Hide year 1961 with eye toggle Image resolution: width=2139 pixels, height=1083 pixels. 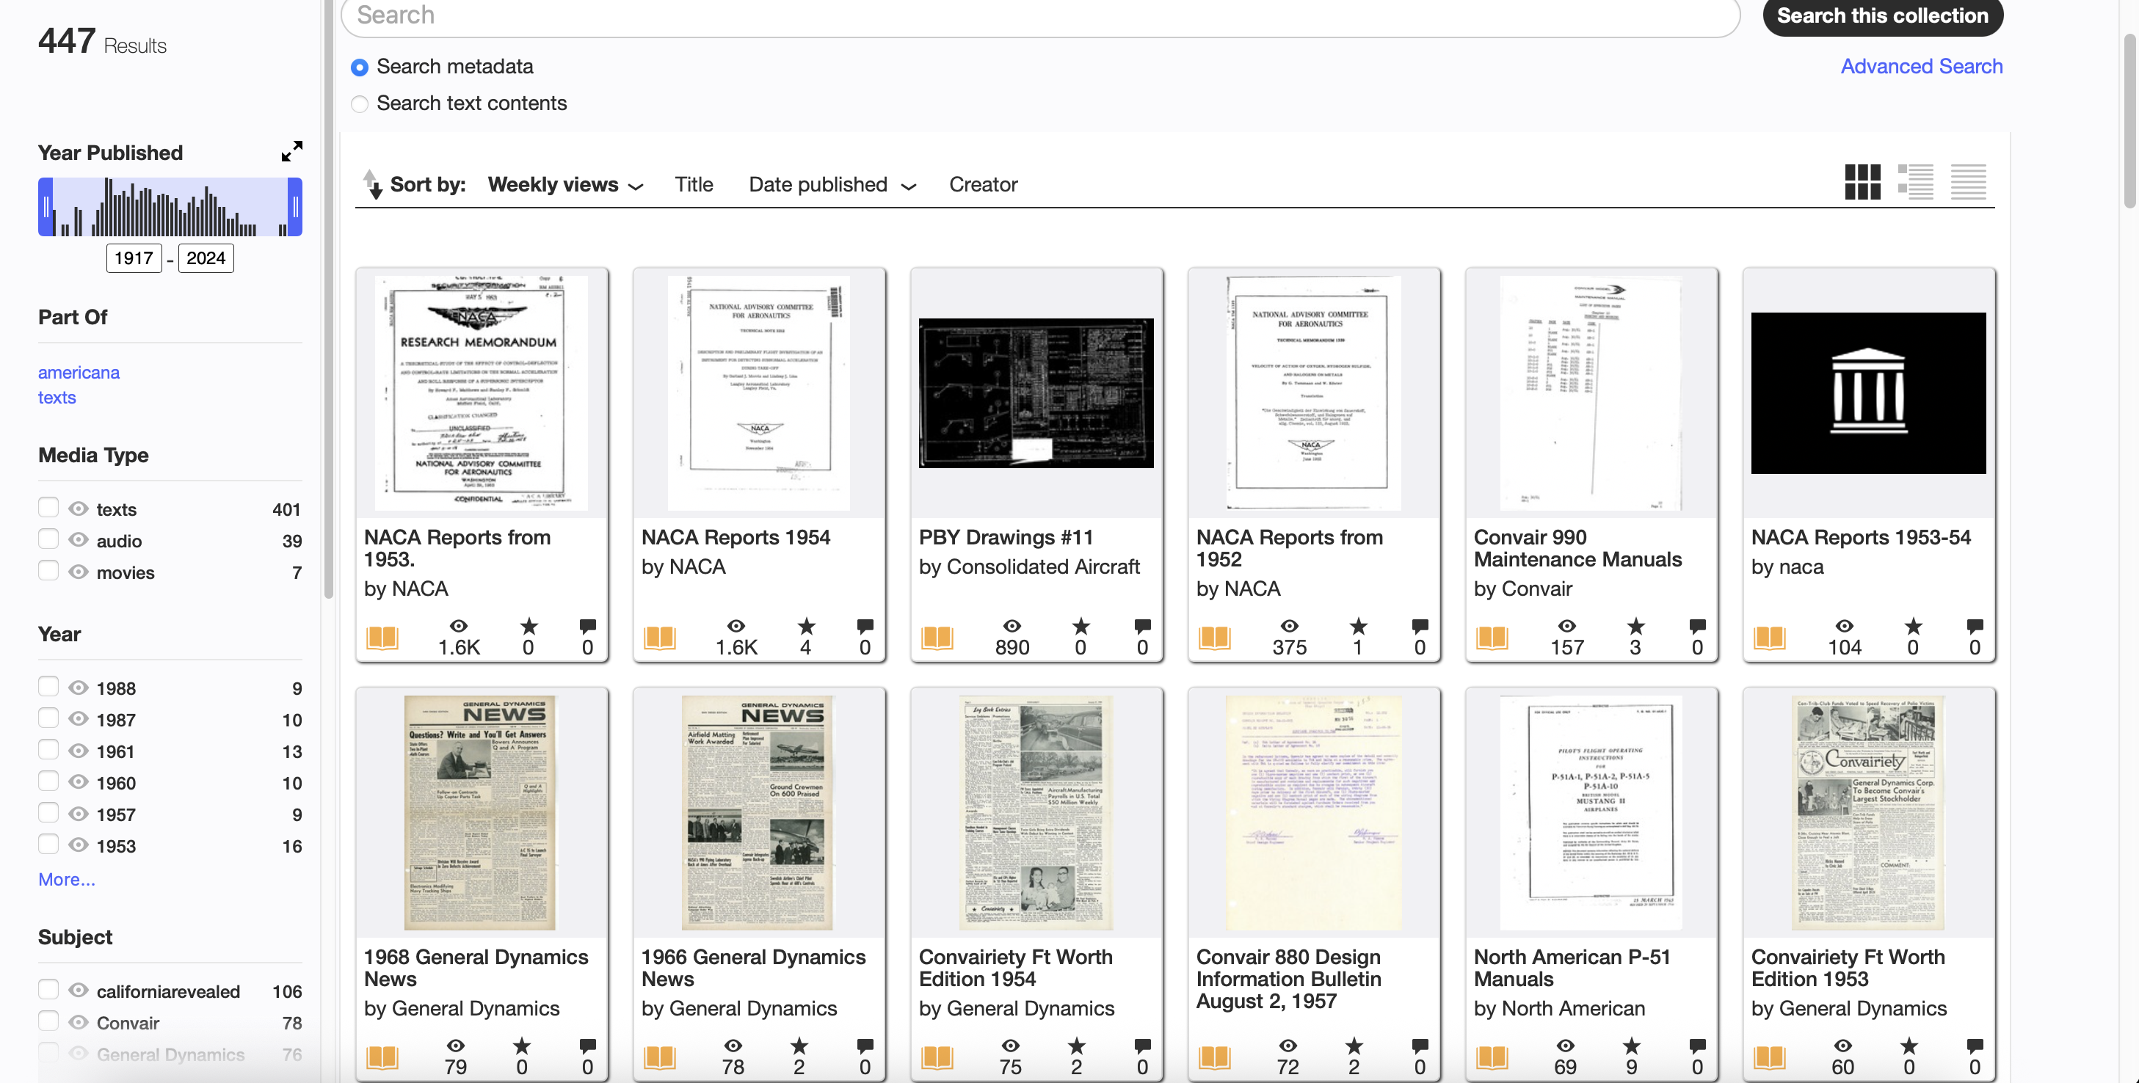[x=78, y=750]
